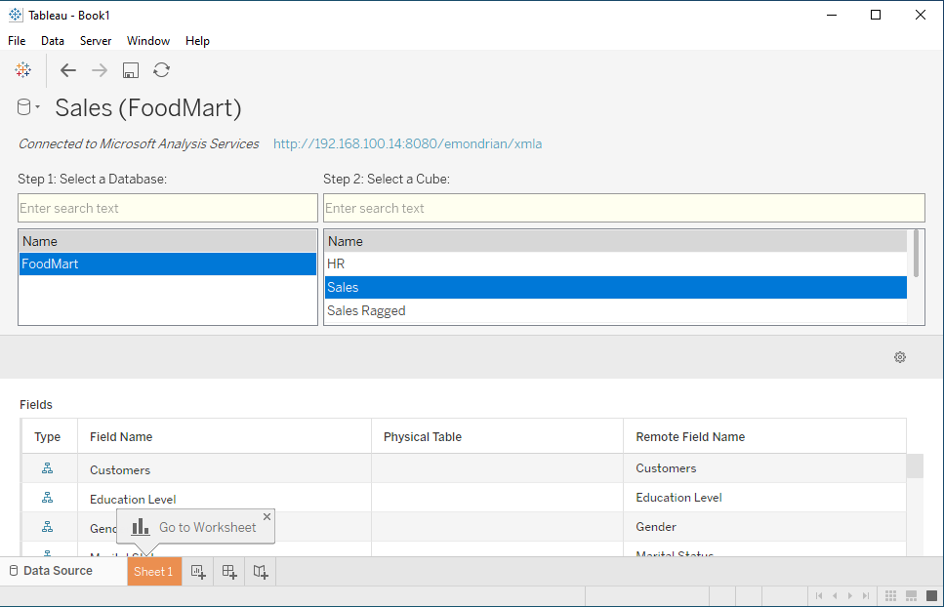Open the File menu

pyautogui.click(x=17, y=41)
